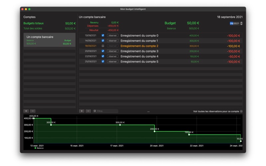Click the Balance legend entry under the chart
Viewport: 266px width, 166px height.
[x=39, y=148]
